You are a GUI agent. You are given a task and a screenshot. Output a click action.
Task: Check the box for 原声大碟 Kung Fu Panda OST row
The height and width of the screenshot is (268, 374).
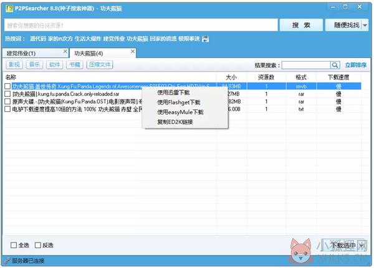[7, 101]
